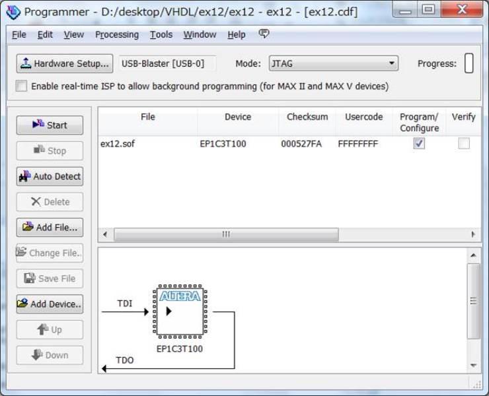489x396 pixels.
Task: Click the Usercode column header
Action: coord(364,122)
